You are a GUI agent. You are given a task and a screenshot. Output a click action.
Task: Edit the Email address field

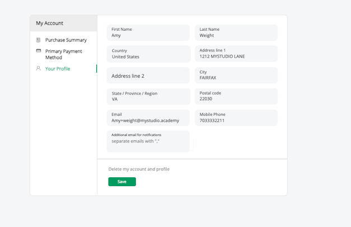click(x=148, y=118)
